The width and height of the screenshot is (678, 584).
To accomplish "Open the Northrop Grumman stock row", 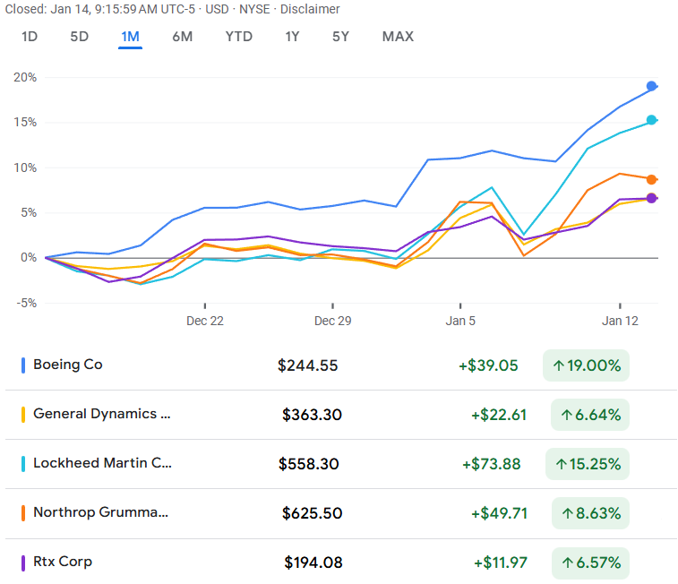I will tap(339, 513).
